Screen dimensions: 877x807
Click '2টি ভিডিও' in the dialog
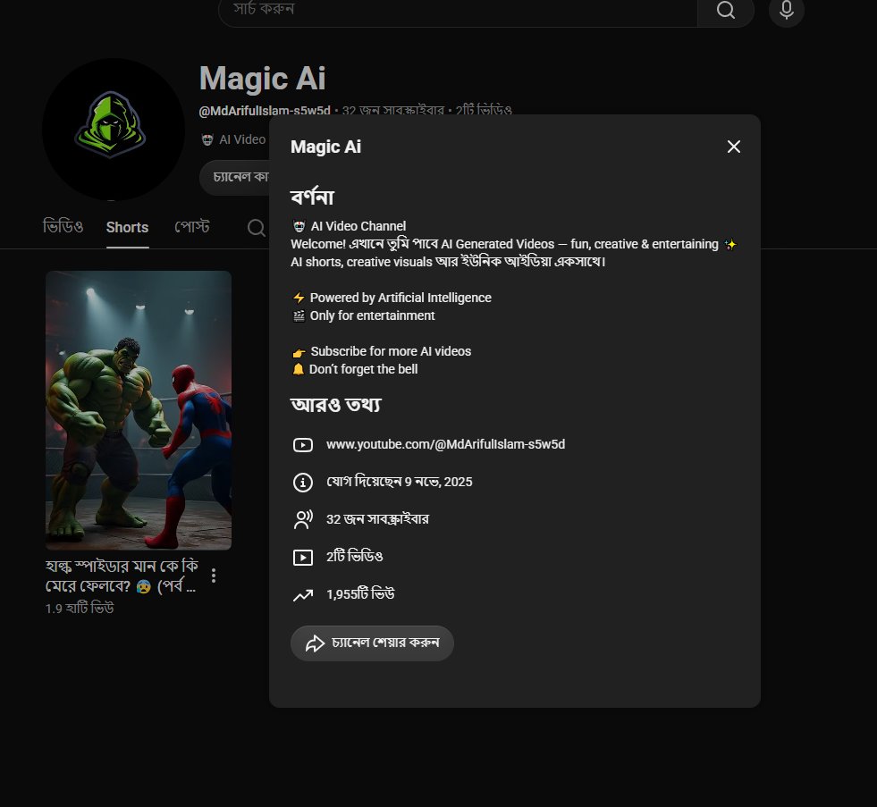[x=355, y=557]
